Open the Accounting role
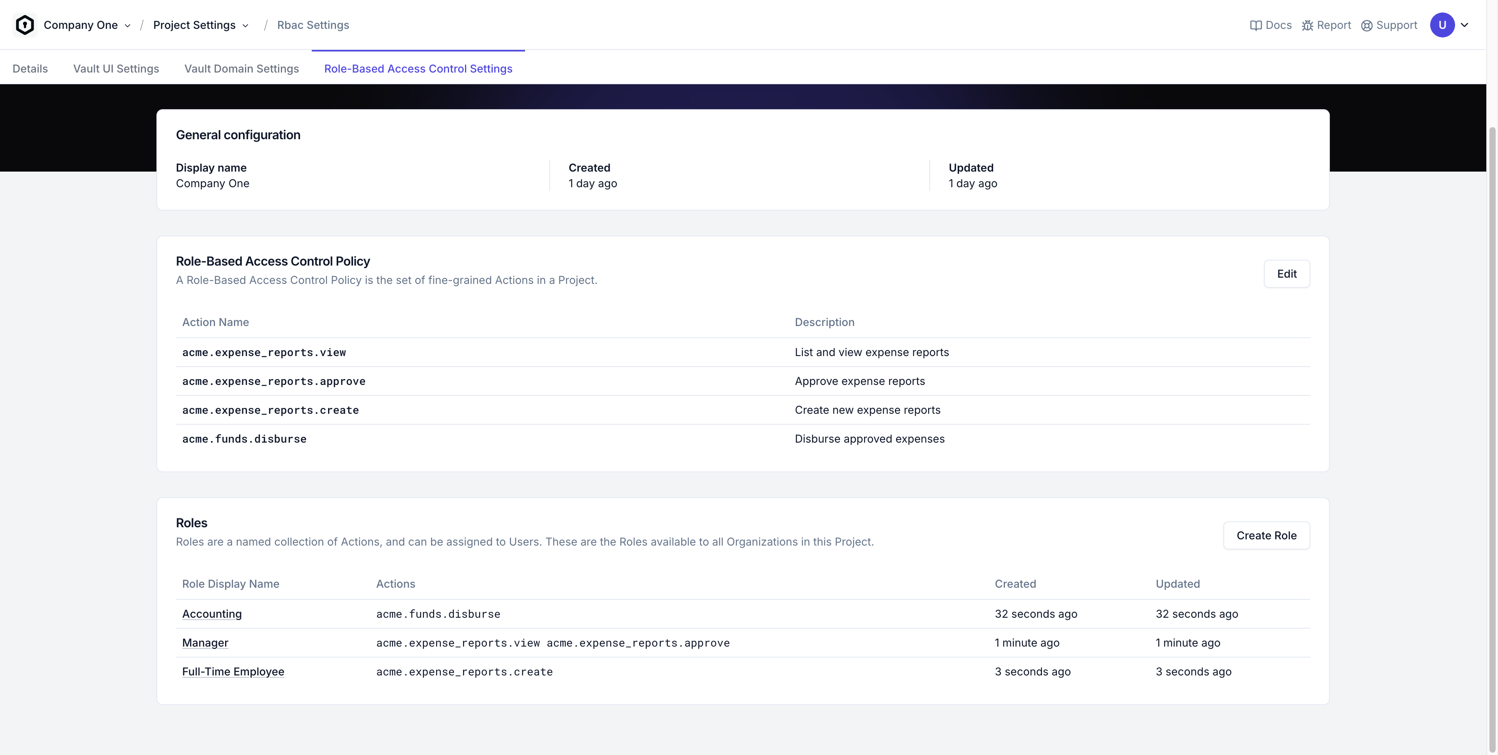This screenshot has width=1498, height=755. tap(212, 614)
